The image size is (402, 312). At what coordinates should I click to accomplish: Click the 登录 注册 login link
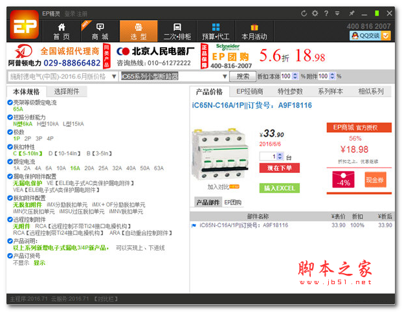point(76,14)
